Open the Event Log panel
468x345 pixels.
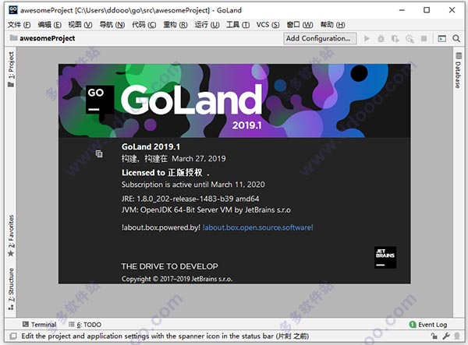428,325
